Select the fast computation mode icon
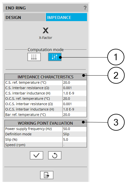Viewport: 128px width, 187px height. [34, 57]
